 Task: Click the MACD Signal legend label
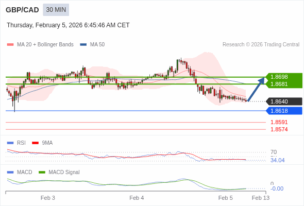pyautogui.click(x=64, y=173)
